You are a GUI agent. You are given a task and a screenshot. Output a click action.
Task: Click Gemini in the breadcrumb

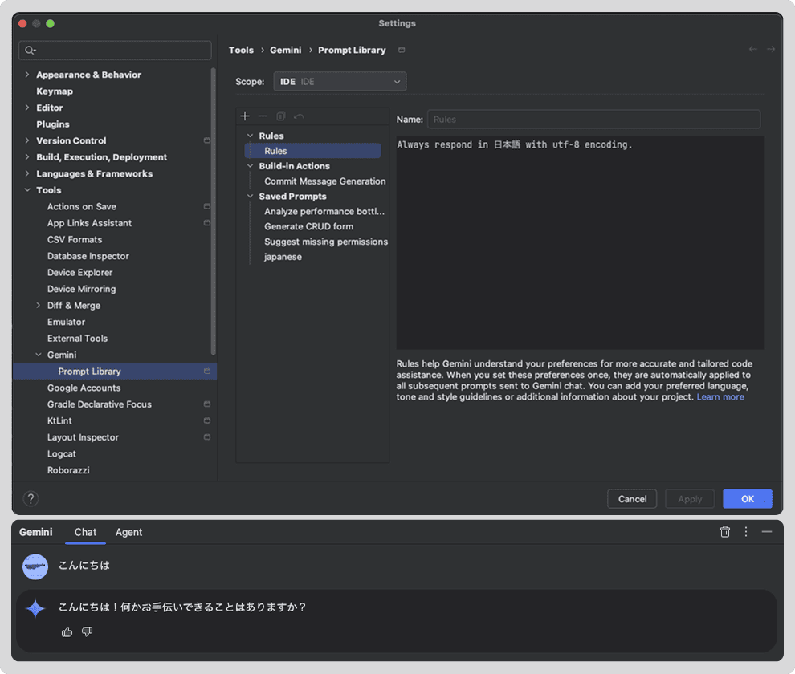[x=285, y=51]
